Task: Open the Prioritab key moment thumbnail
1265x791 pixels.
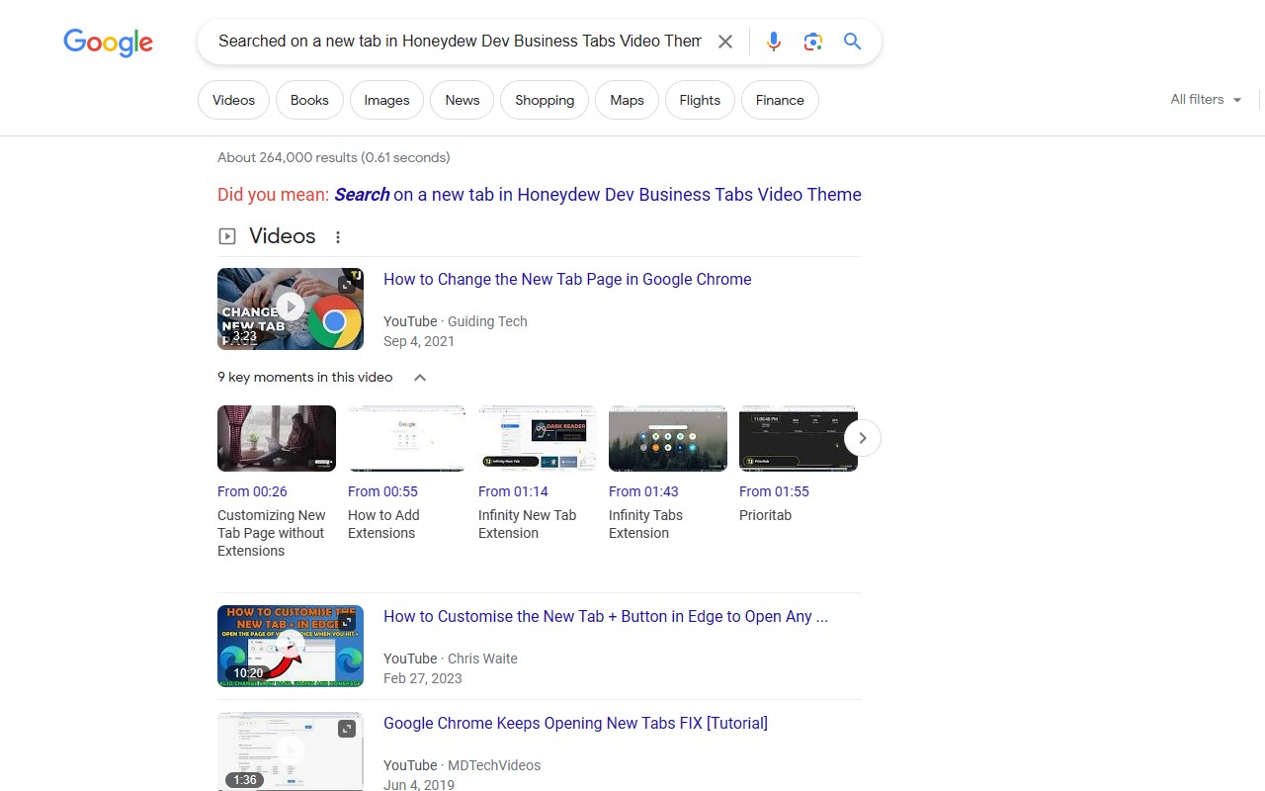Action: point(798,438)
